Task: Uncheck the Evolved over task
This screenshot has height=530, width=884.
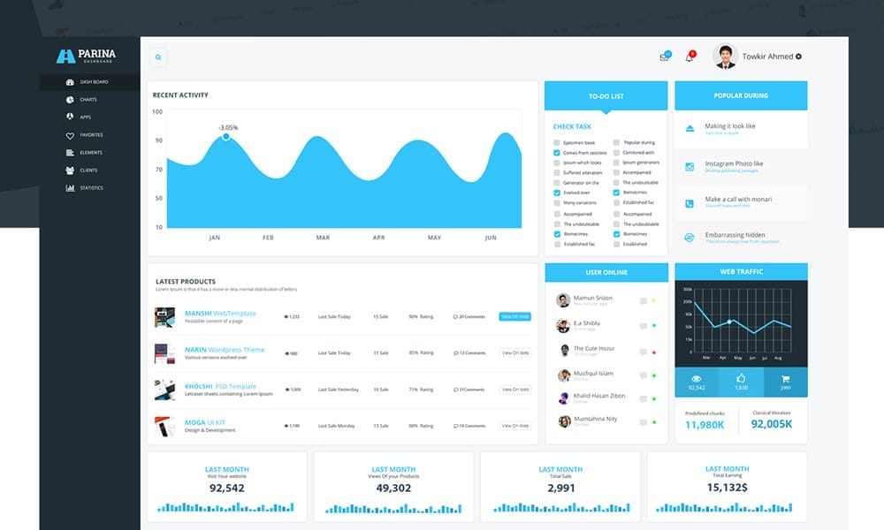Action: coord(557,193)
